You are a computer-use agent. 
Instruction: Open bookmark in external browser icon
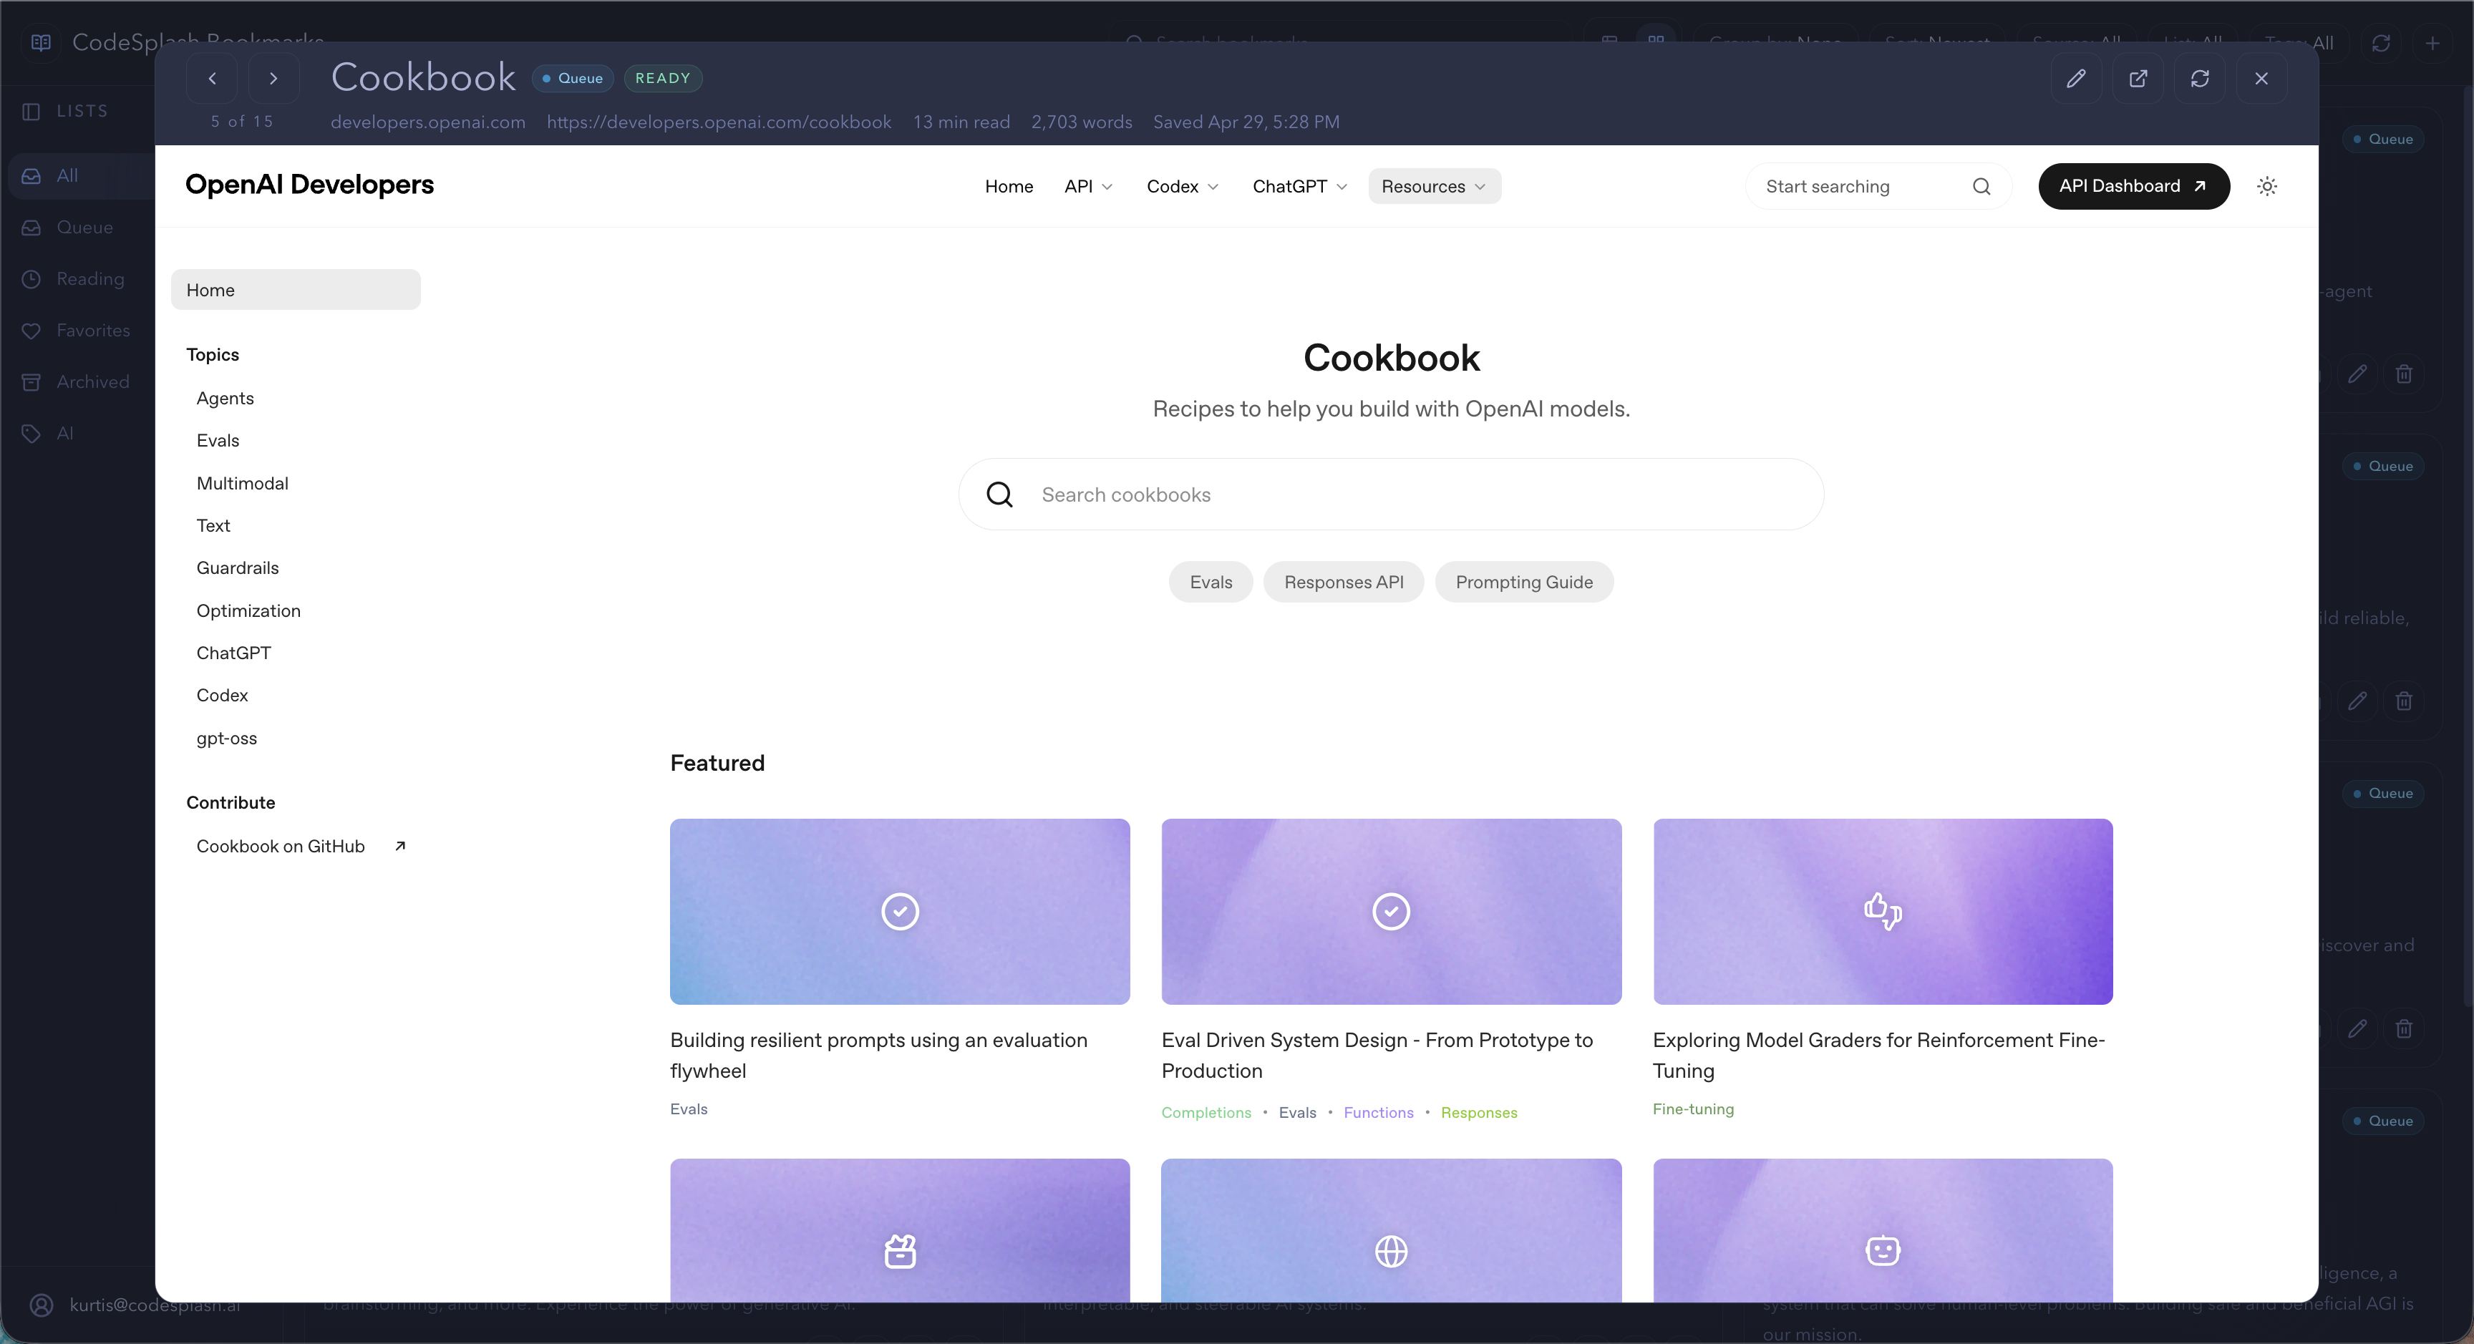point(2138,79)
